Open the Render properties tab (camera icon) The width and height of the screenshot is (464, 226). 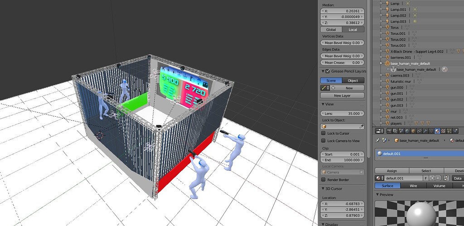(389, 131)
